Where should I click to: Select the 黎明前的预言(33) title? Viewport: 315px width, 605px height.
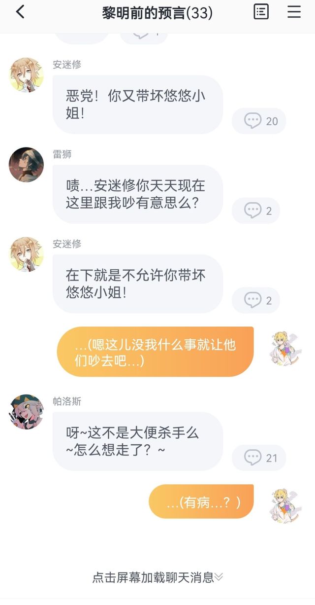[x=157, y=13]
